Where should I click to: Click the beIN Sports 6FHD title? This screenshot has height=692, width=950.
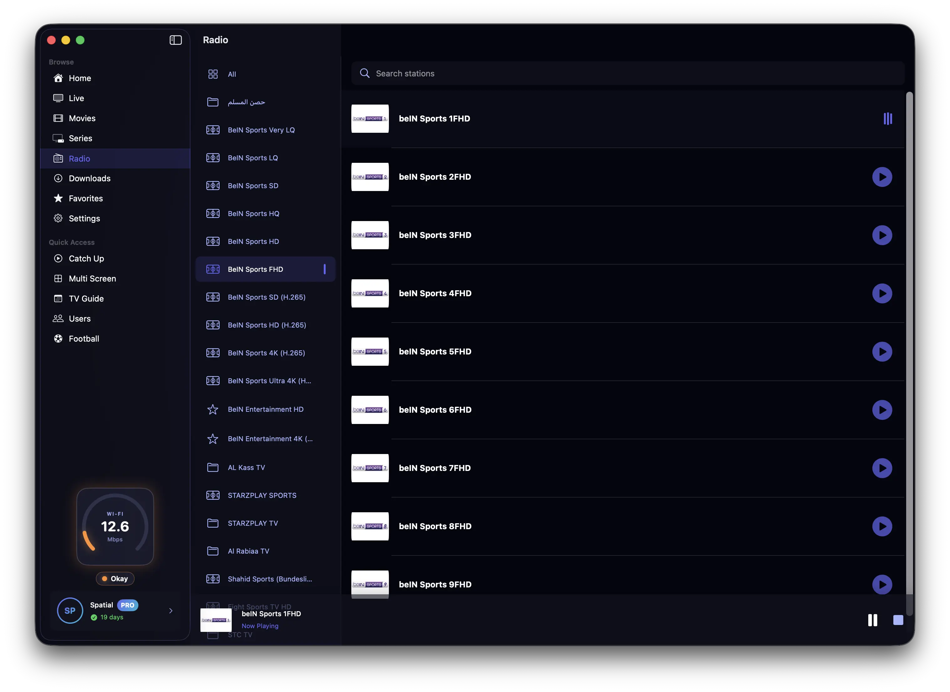pyautogui.click(x=435, y=410)
